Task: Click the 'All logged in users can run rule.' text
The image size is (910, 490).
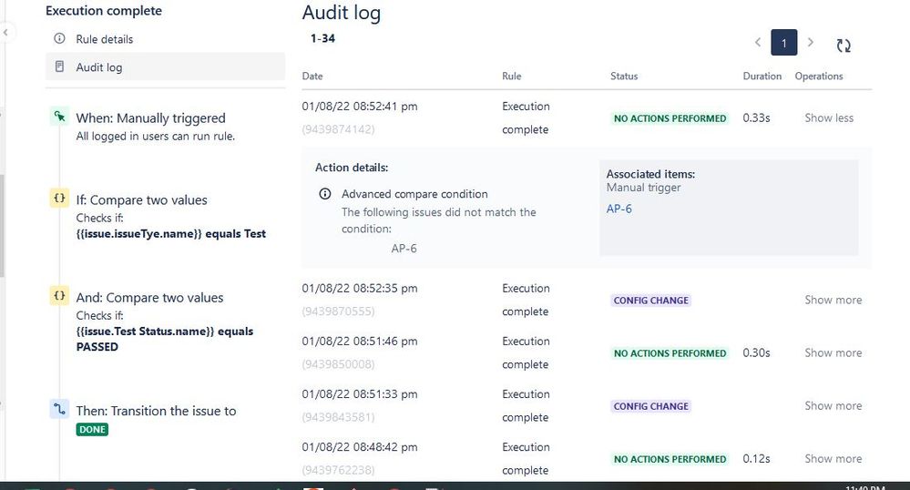Action: [156, 137]
